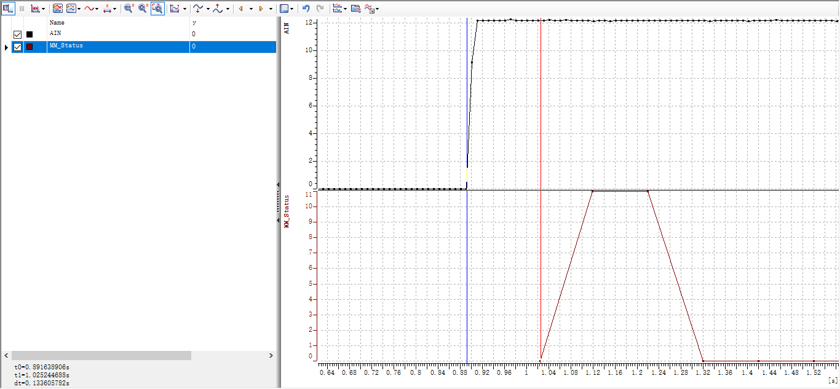
Task: Open dropdown beside right arrow
Action: [271, 9]
